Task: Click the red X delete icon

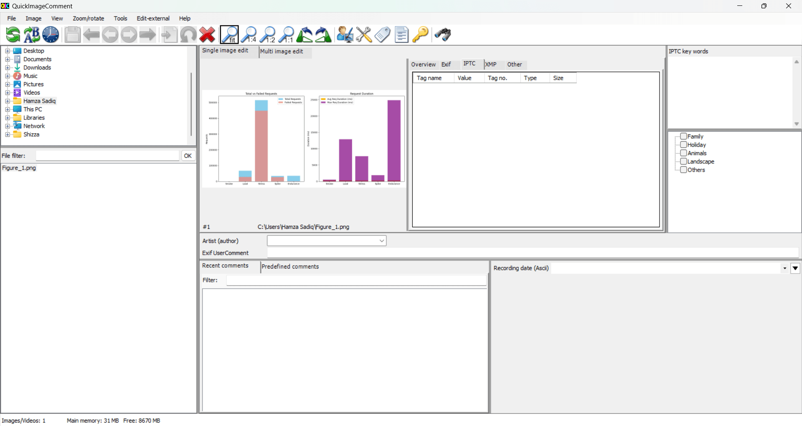Action: [207, 35]
